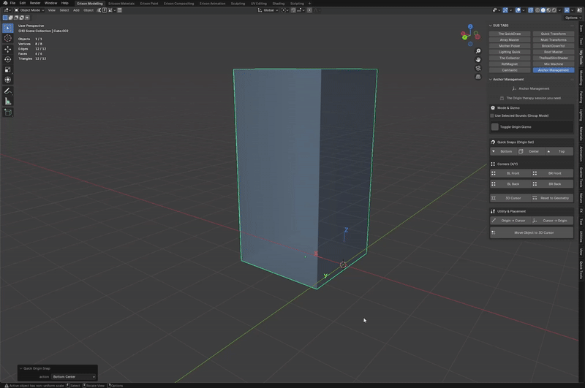Pick the Rotate tool
585x388 pixels.
pos(8,59)
